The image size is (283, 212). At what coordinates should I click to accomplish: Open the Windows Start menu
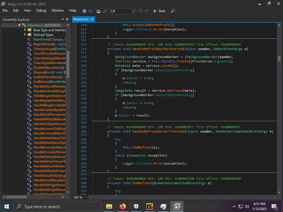(x=7, y=206)
